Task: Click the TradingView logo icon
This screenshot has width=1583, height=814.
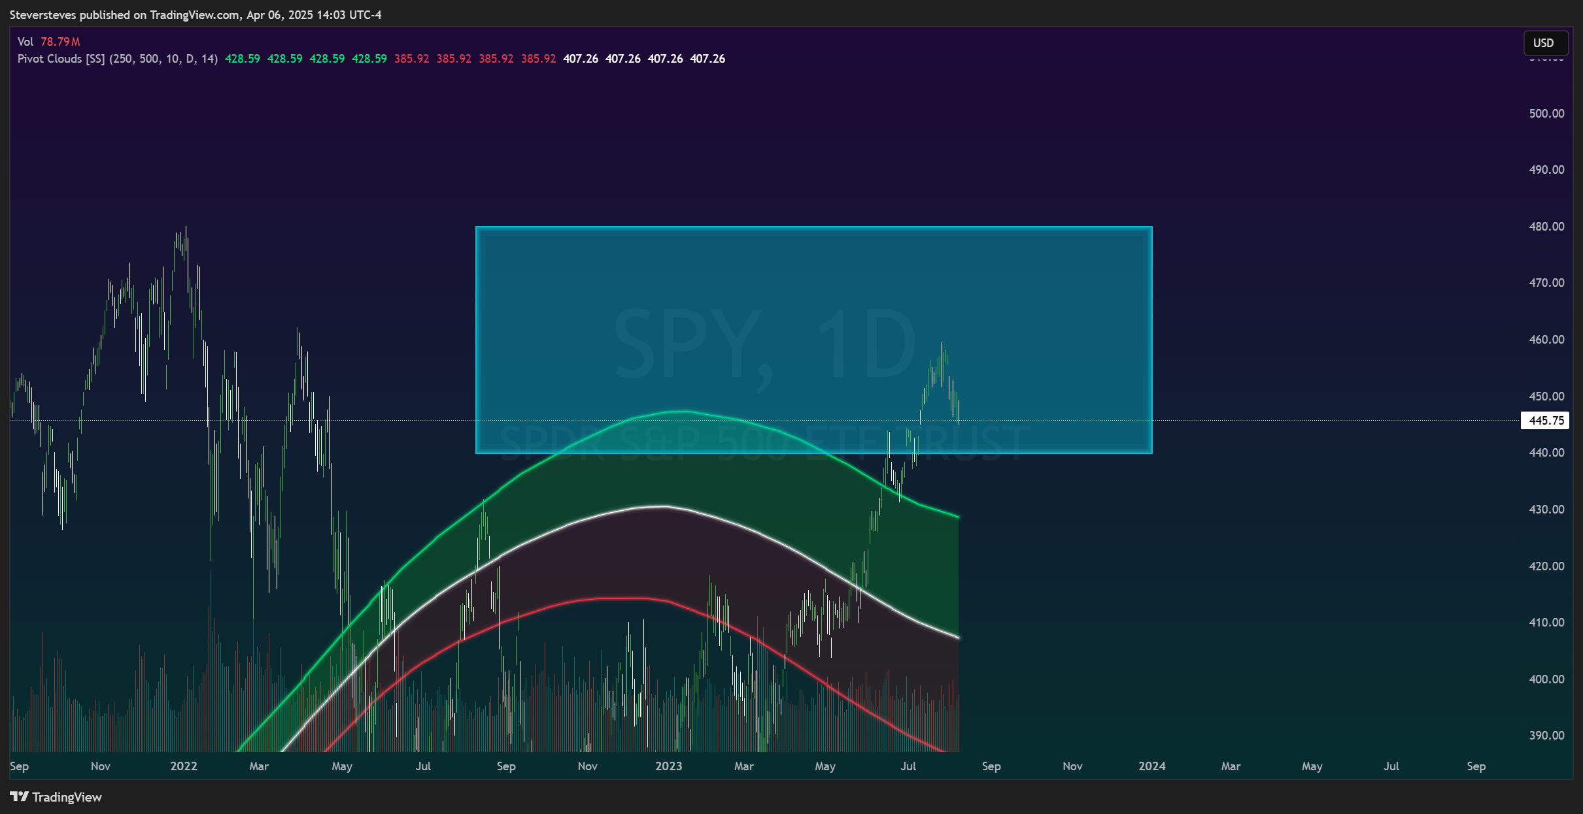Action: click(20, 796)
